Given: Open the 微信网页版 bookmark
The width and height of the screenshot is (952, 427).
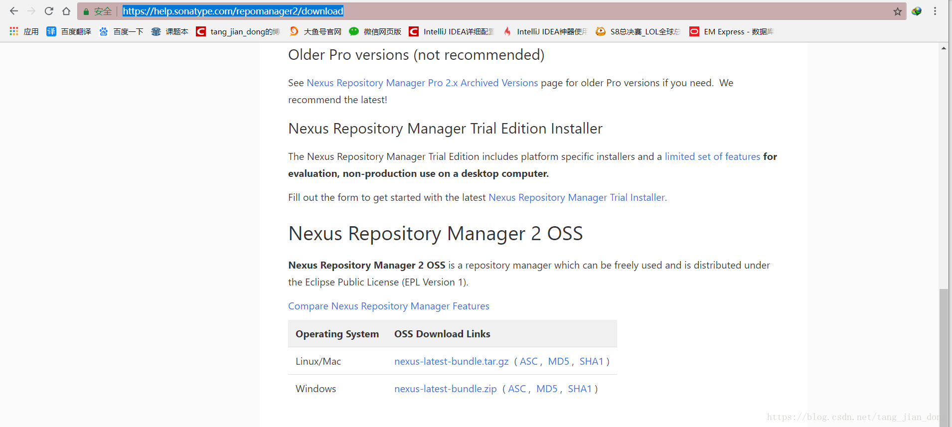Looking at the screenshot, I should 375,31.
